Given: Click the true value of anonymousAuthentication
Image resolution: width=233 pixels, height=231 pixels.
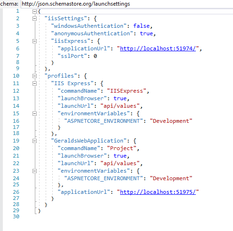Looking at the screenshot, I should pyautogui.click(x=146, y=33).
